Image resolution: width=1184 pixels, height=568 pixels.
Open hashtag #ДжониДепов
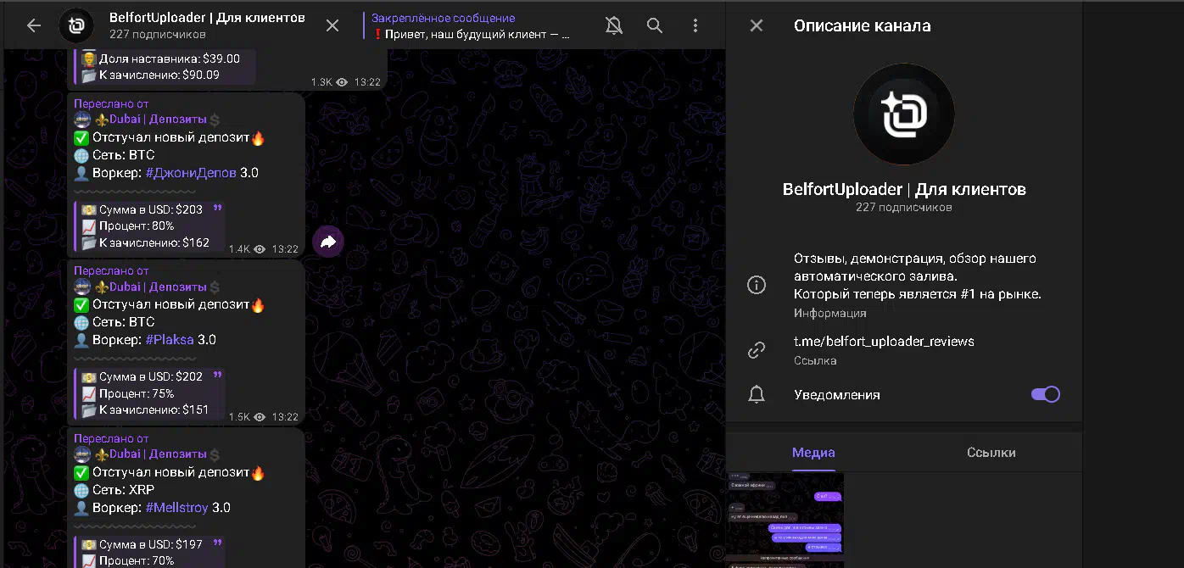(x=191, y=172)
